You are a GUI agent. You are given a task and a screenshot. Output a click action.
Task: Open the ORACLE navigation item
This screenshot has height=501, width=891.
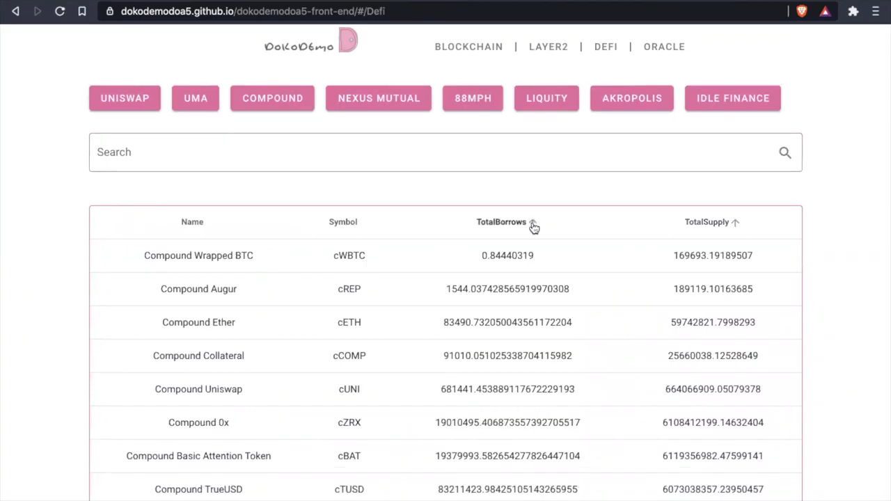[664, 47]
